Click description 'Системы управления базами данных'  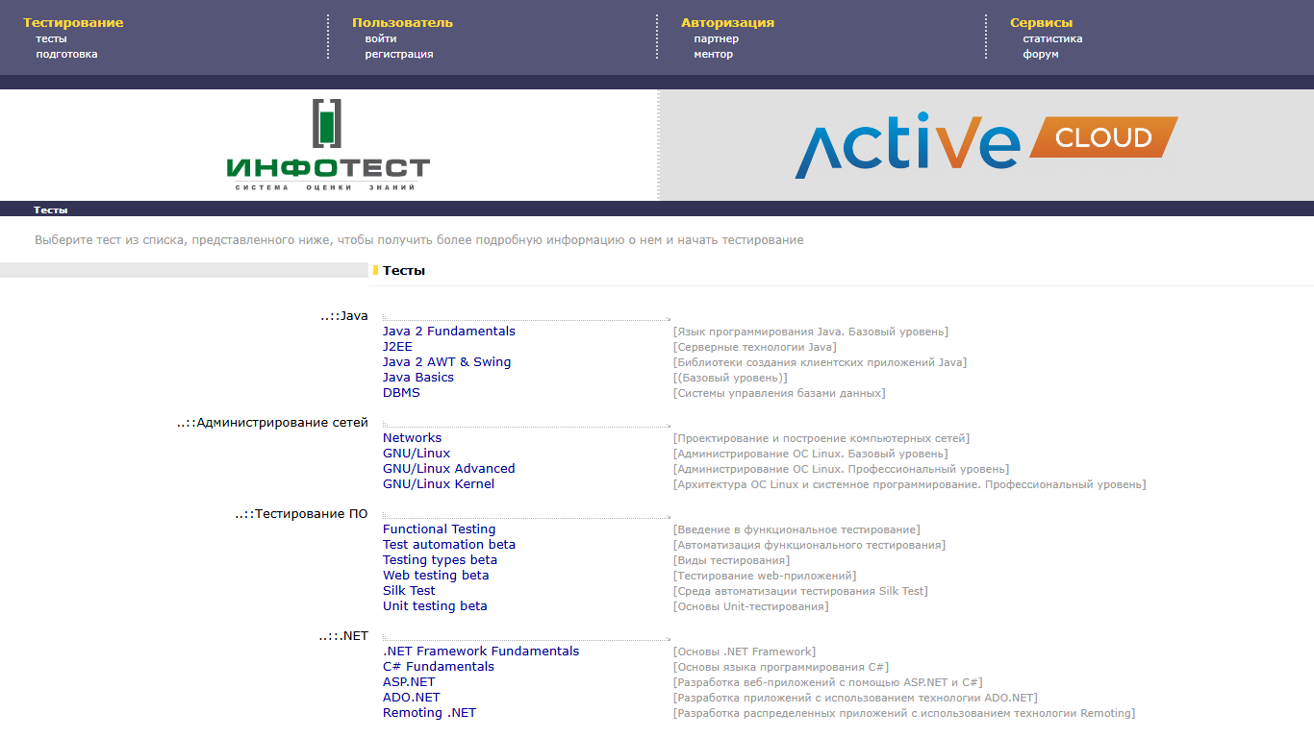[x=779, y=394]
